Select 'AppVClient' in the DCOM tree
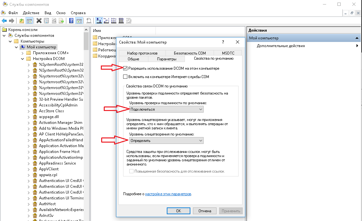This screenshot has width=362, height=221. (x=49, y=169)
